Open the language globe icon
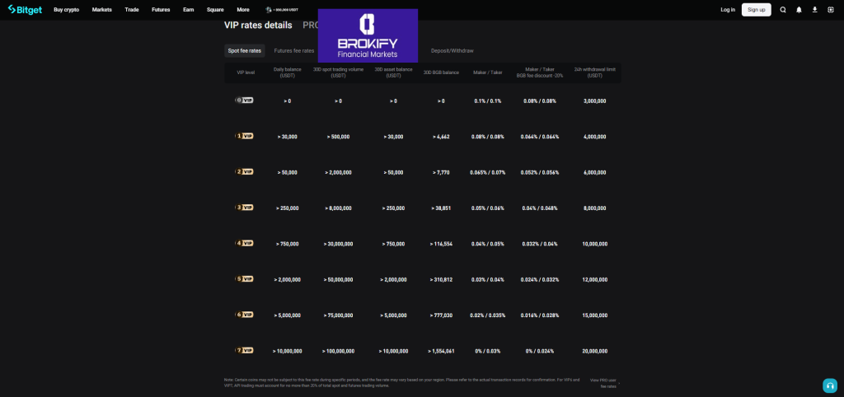 point(830,10)
